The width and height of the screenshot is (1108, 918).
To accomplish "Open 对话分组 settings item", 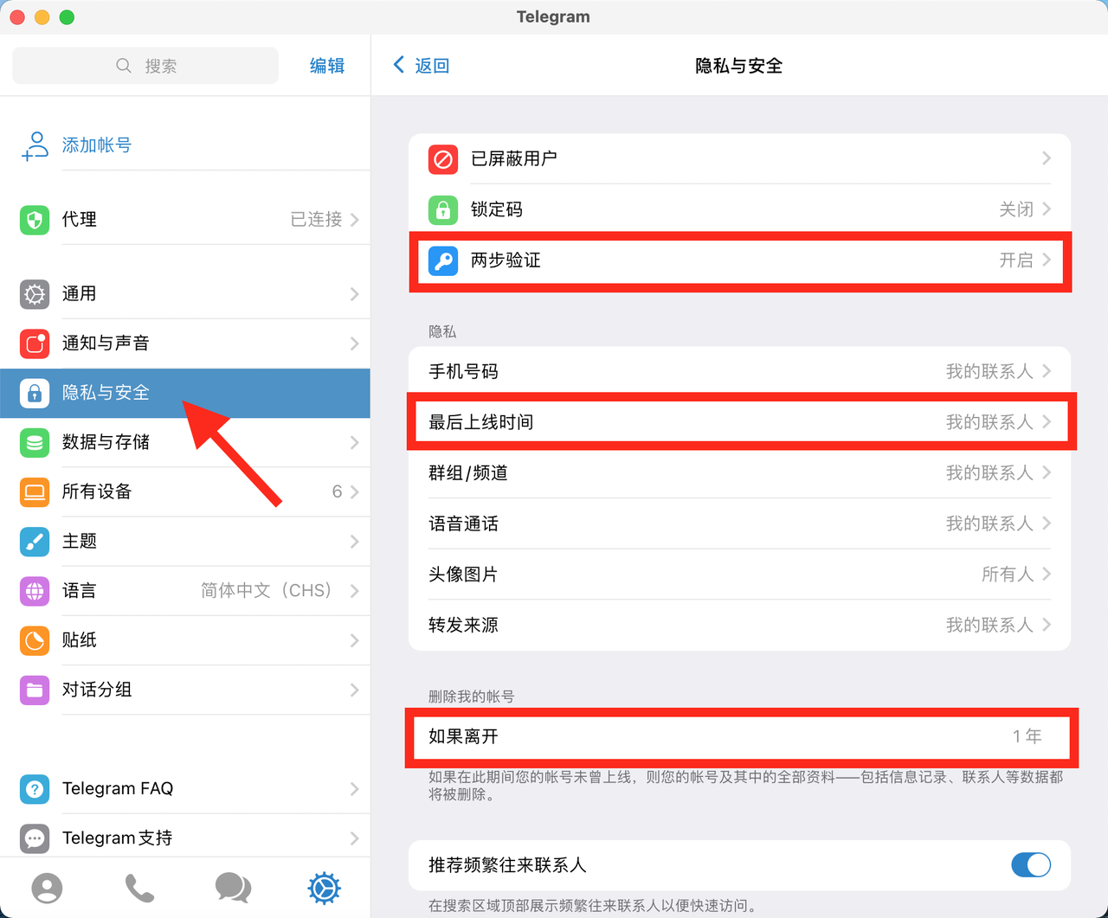I will pos(185,690).
